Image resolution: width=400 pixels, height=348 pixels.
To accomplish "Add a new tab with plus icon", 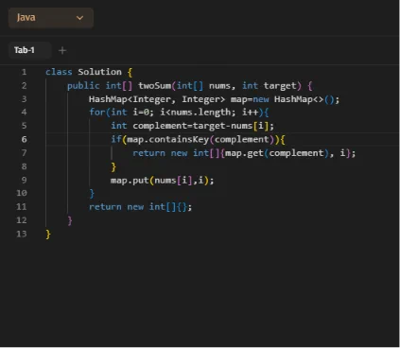I will tap(62, 50).
